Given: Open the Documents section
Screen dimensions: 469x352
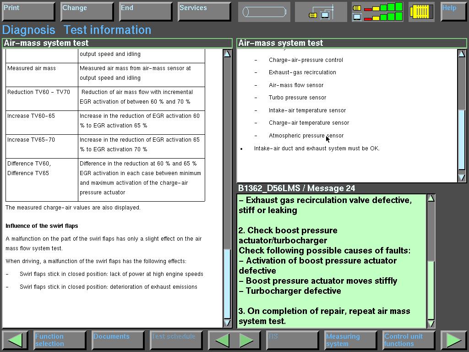Looking at the screenshot, I should point(118,340).
